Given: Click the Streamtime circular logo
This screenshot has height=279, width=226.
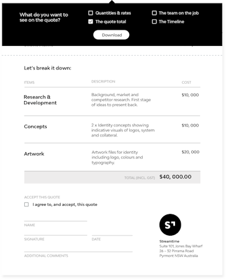Looking at the screenshot, I should [x=170, y=224].
